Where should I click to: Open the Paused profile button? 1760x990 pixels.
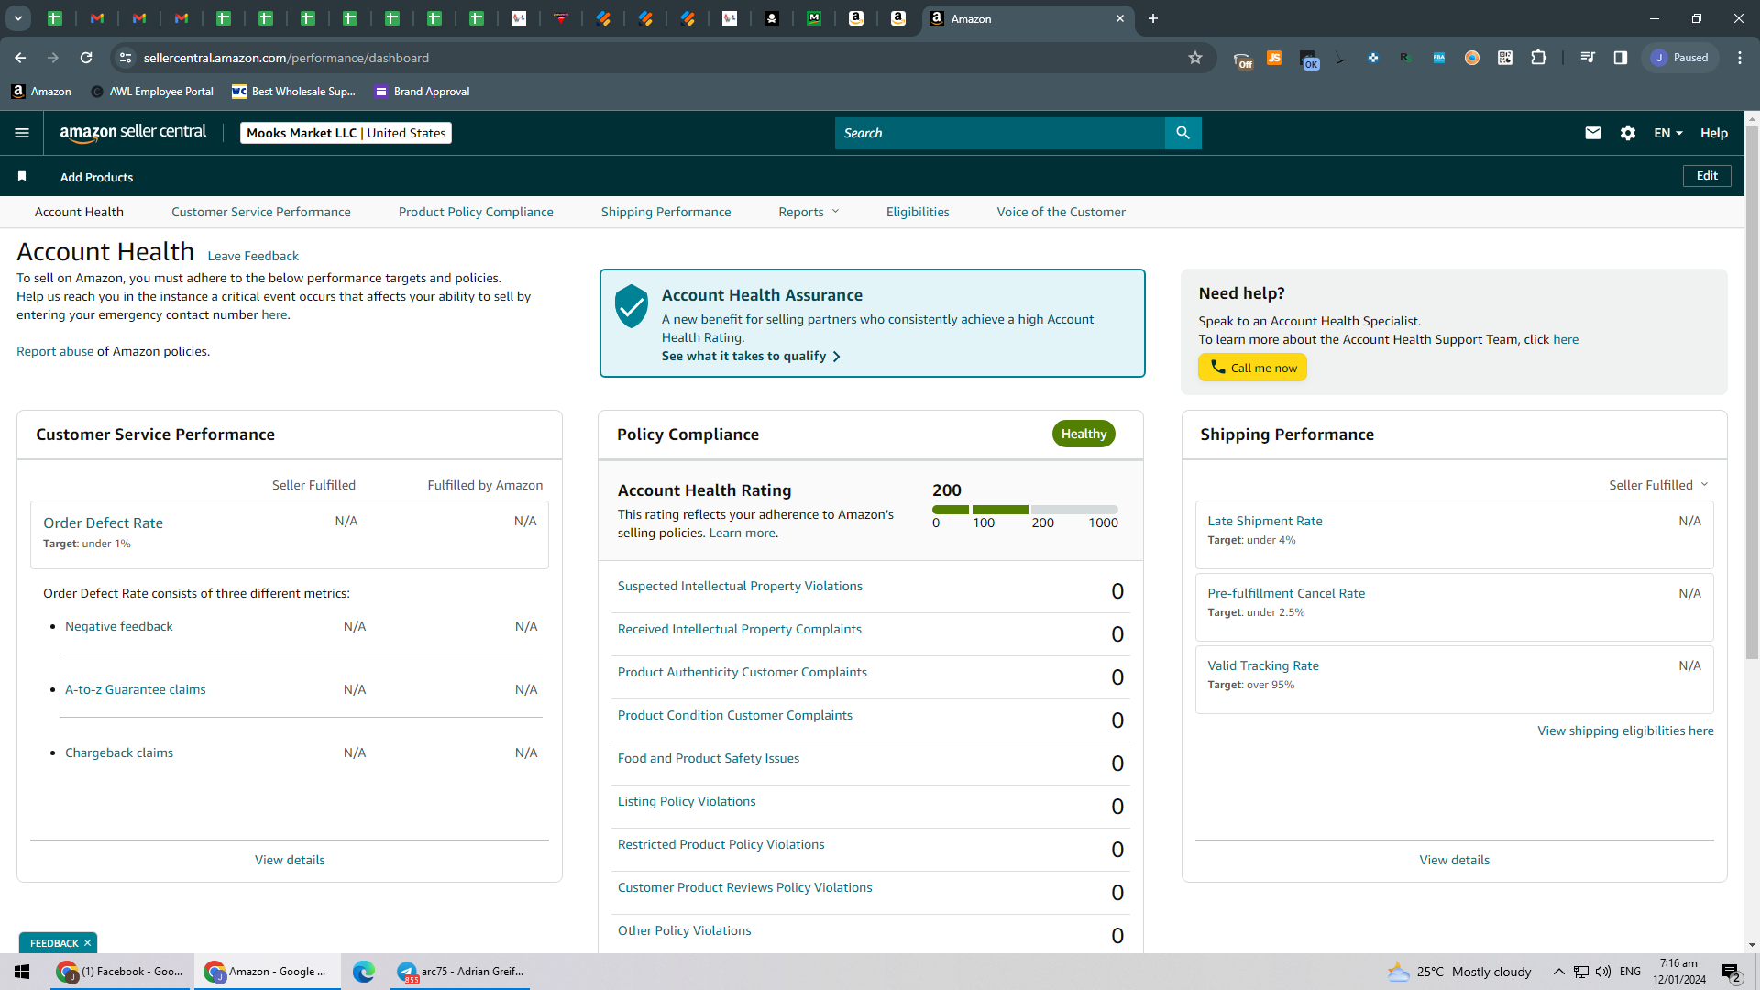[x=1680, y=58]
